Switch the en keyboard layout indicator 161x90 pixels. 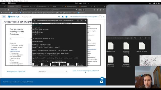[150, 3]
